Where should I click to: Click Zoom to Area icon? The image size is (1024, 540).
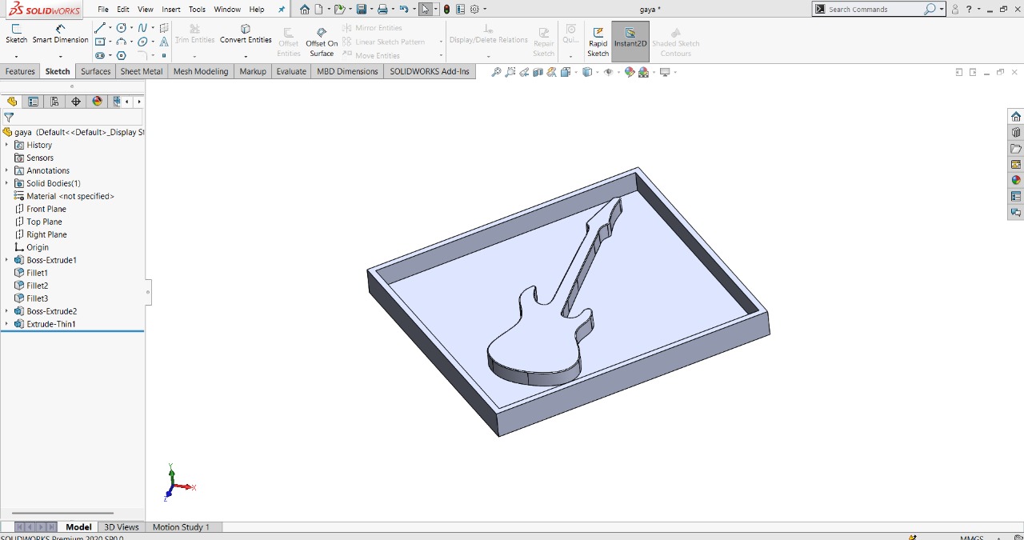(510, 72)
